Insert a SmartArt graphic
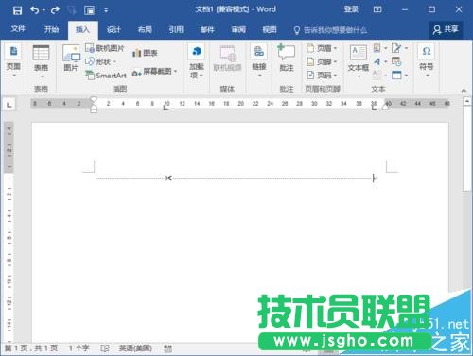The height and width of the screenshot is (356, 473). pyautogui.click(x=106, y=76)
